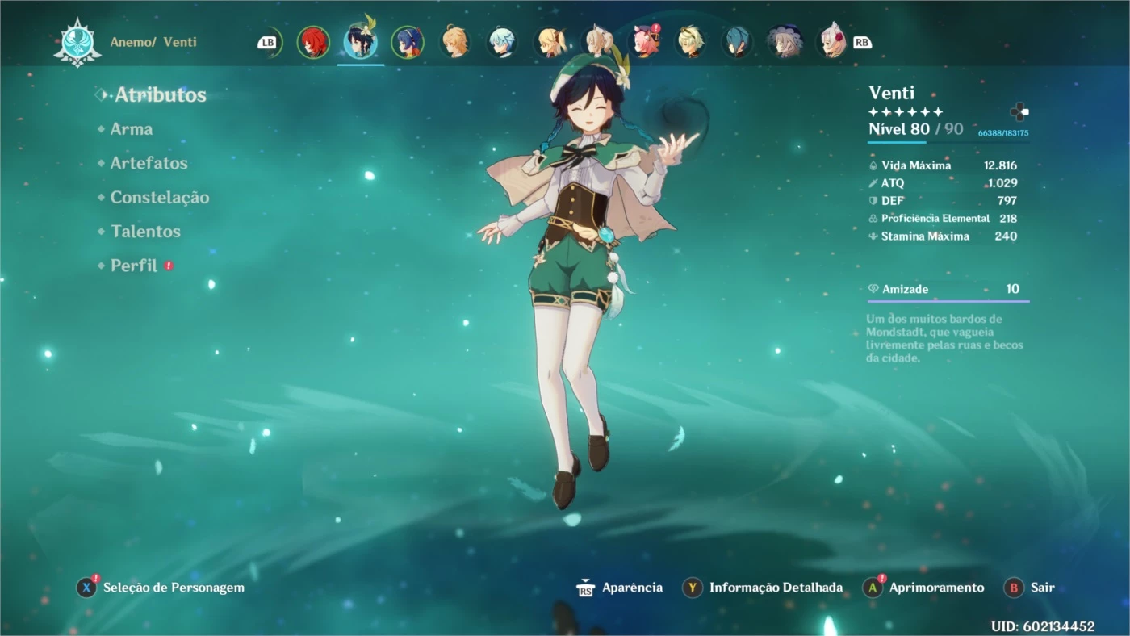Click Seleção de Personagem button
This screenshot has width=1130, height=636.
(x=160, y=588)
